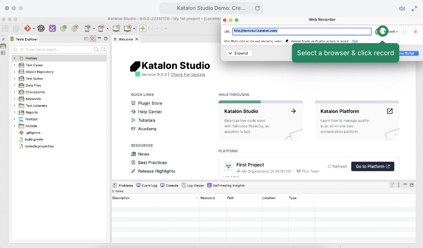Open Katalon Platform external link icon
The width and height of the screenshot is (423, 248).
click(x=390, y=111)
